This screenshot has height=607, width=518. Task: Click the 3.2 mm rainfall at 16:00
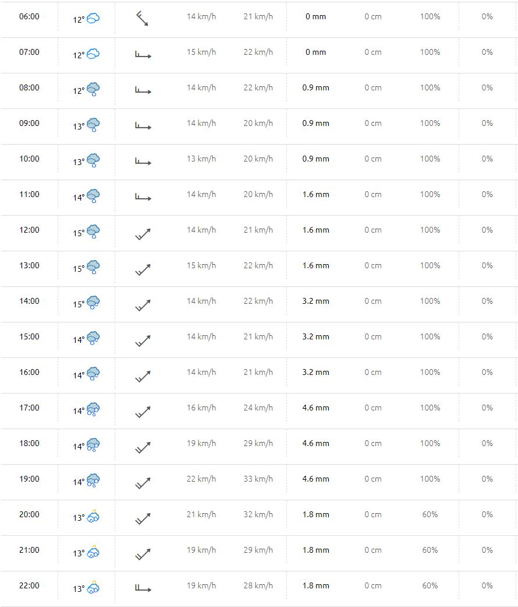tap(315, 372)
